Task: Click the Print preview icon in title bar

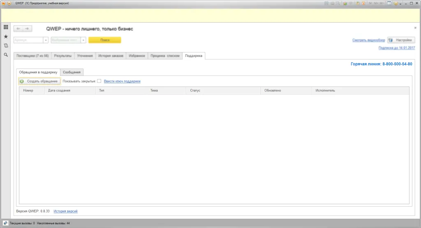Action: point(338,3)
